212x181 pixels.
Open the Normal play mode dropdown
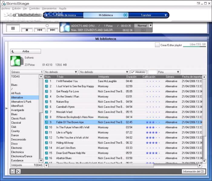151,26
